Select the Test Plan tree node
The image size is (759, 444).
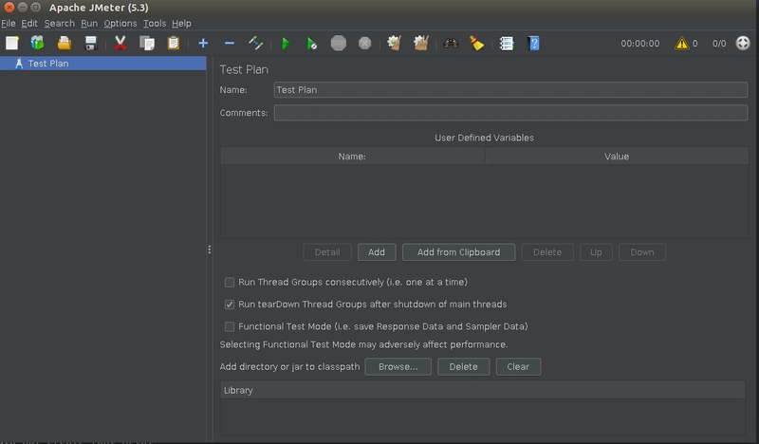(x=103, y=64)
